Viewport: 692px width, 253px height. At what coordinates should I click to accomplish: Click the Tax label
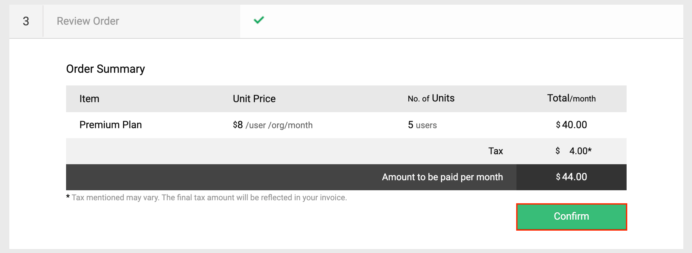[x=495, y=151]
